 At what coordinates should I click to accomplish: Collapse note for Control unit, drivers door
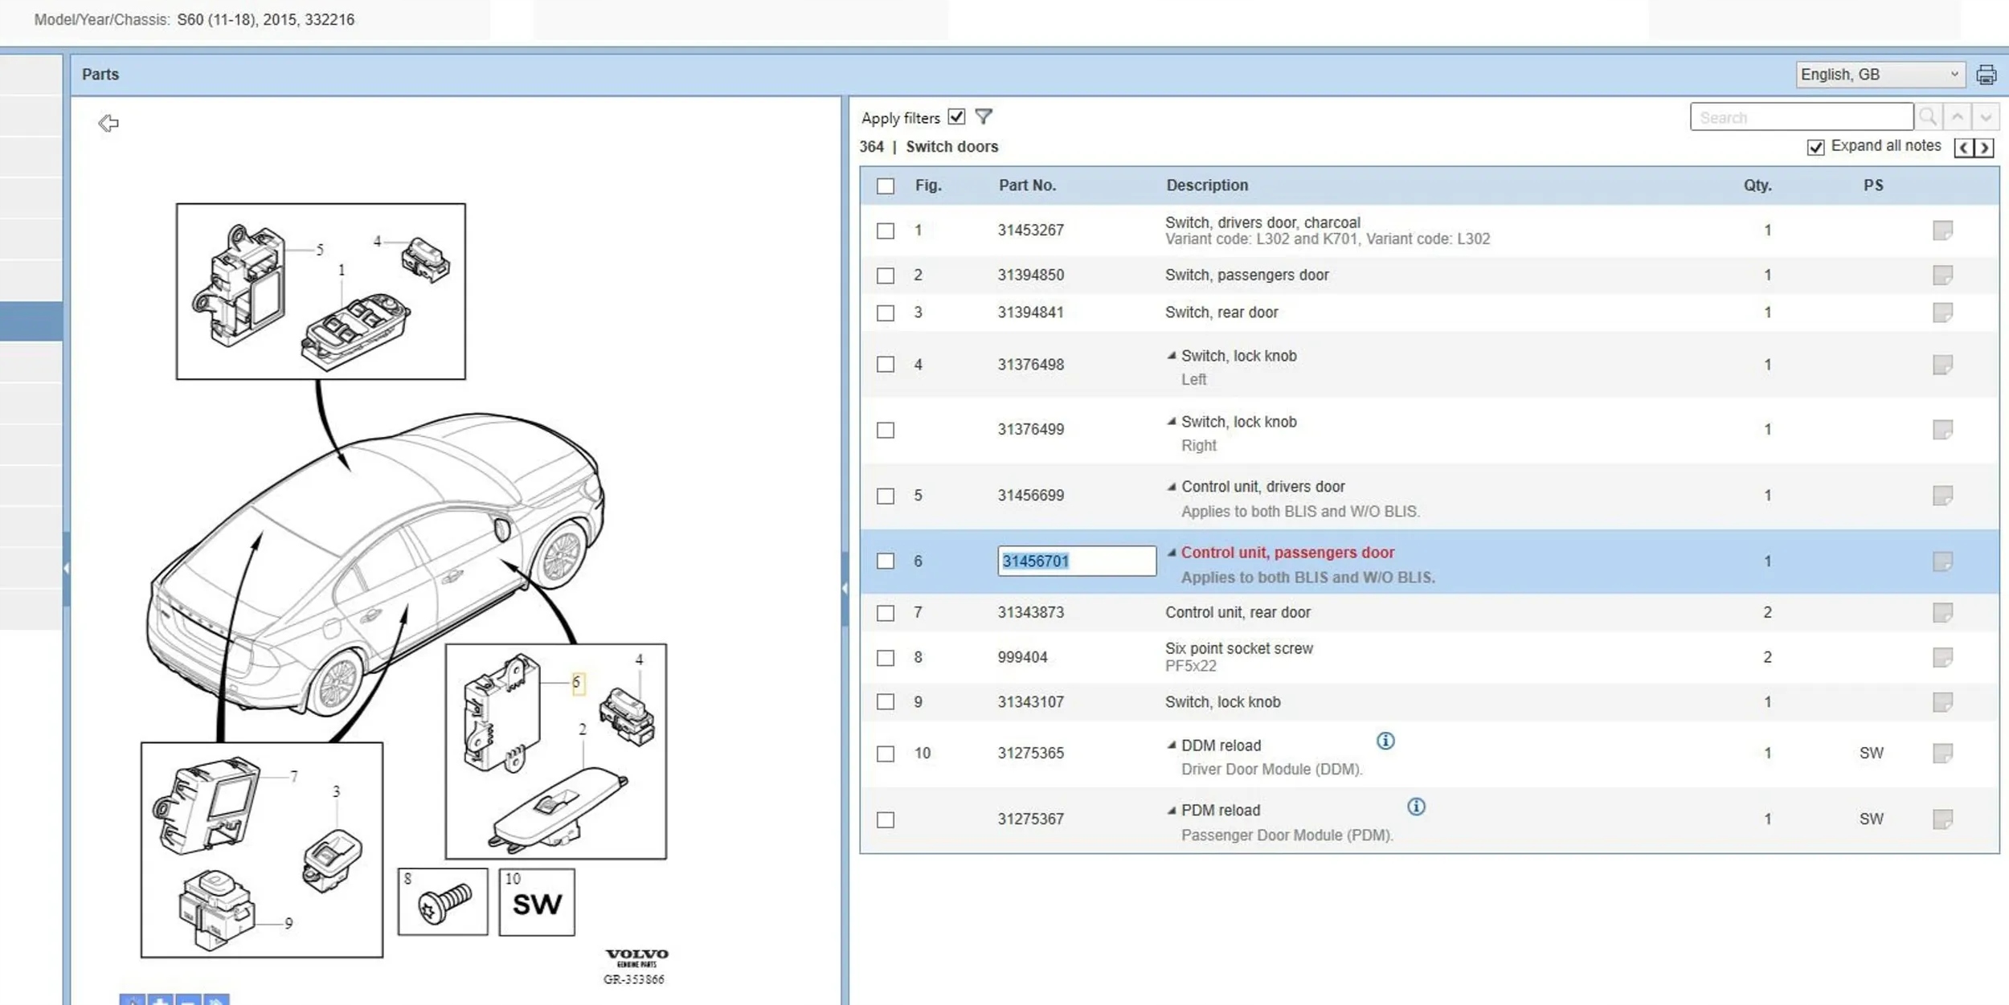(1172, 487)
